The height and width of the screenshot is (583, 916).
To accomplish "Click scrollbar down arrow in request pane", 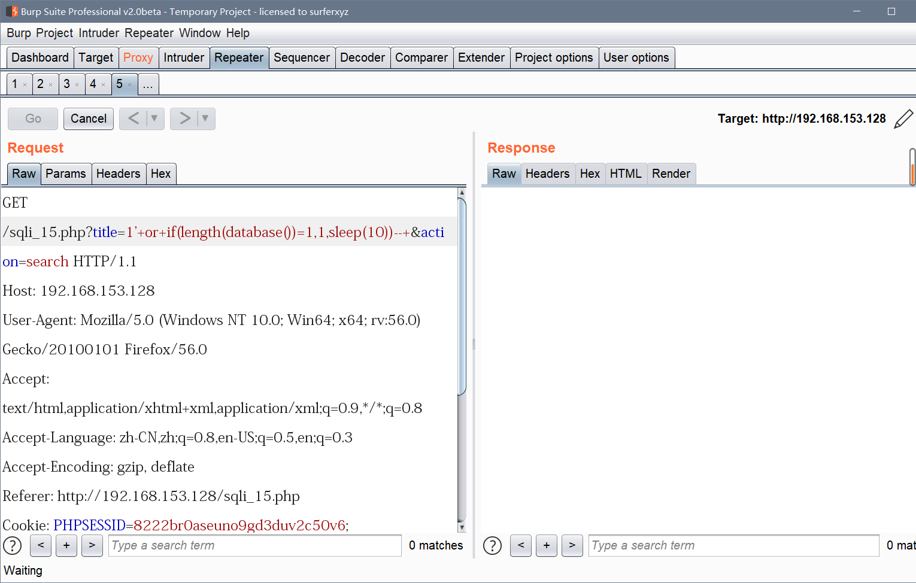I will click(x=462, y=527).
